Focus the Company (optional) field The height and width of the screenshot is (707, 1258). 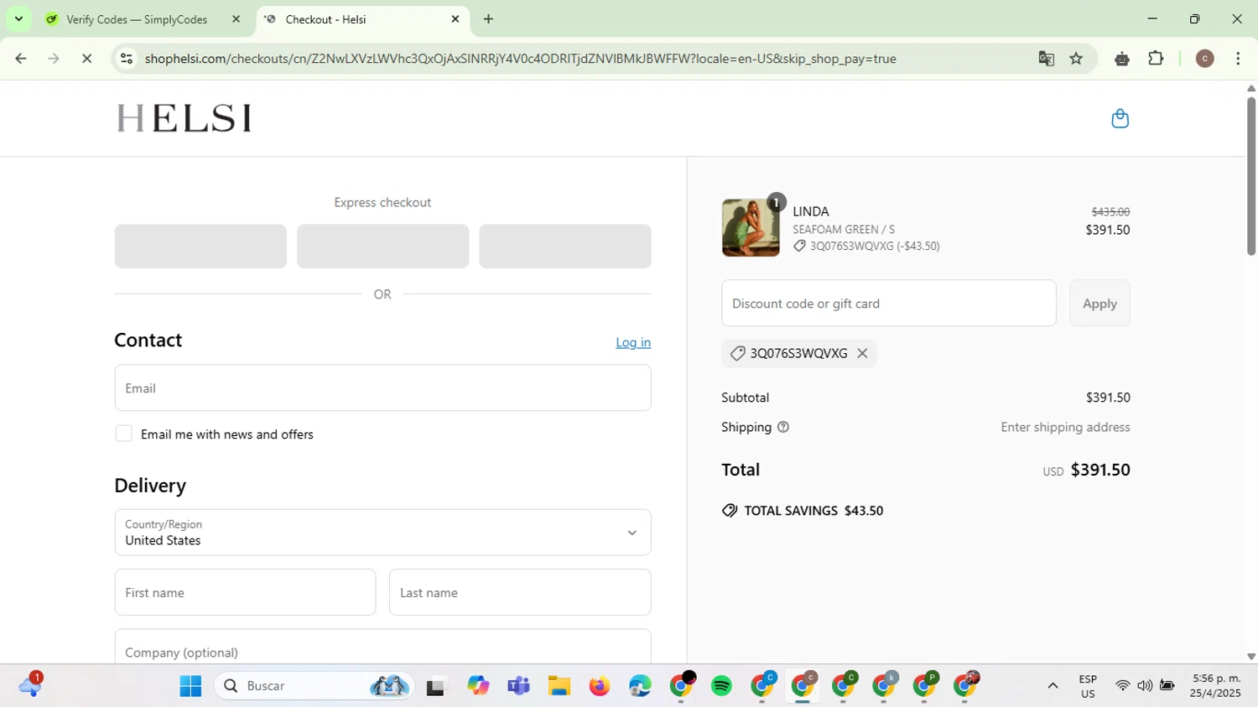(x=382, y=647)
